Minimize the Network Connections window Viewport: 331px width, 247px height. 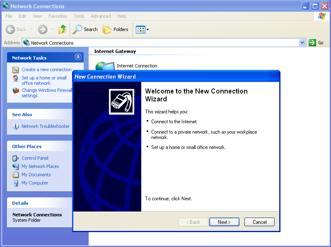pyautogui.click(x=305, y=6)
